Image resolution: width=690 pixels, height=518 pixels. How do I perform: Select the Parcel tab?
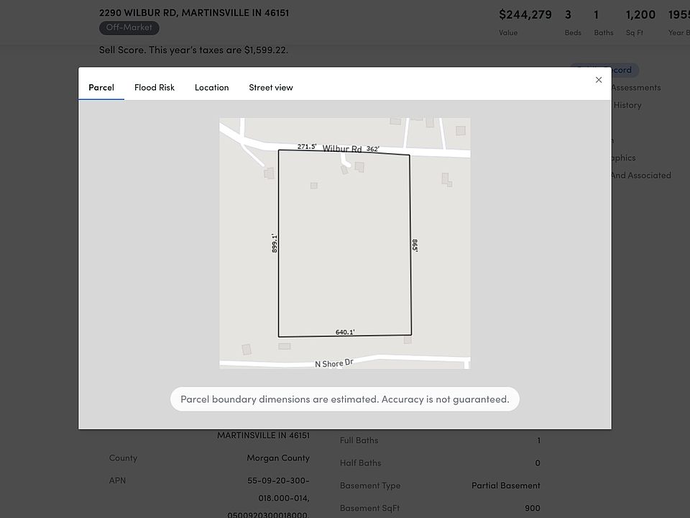tap(101, 87)
